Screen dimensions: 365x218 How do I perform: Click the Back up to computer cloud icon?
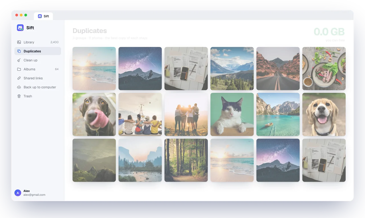pos(19,87)
